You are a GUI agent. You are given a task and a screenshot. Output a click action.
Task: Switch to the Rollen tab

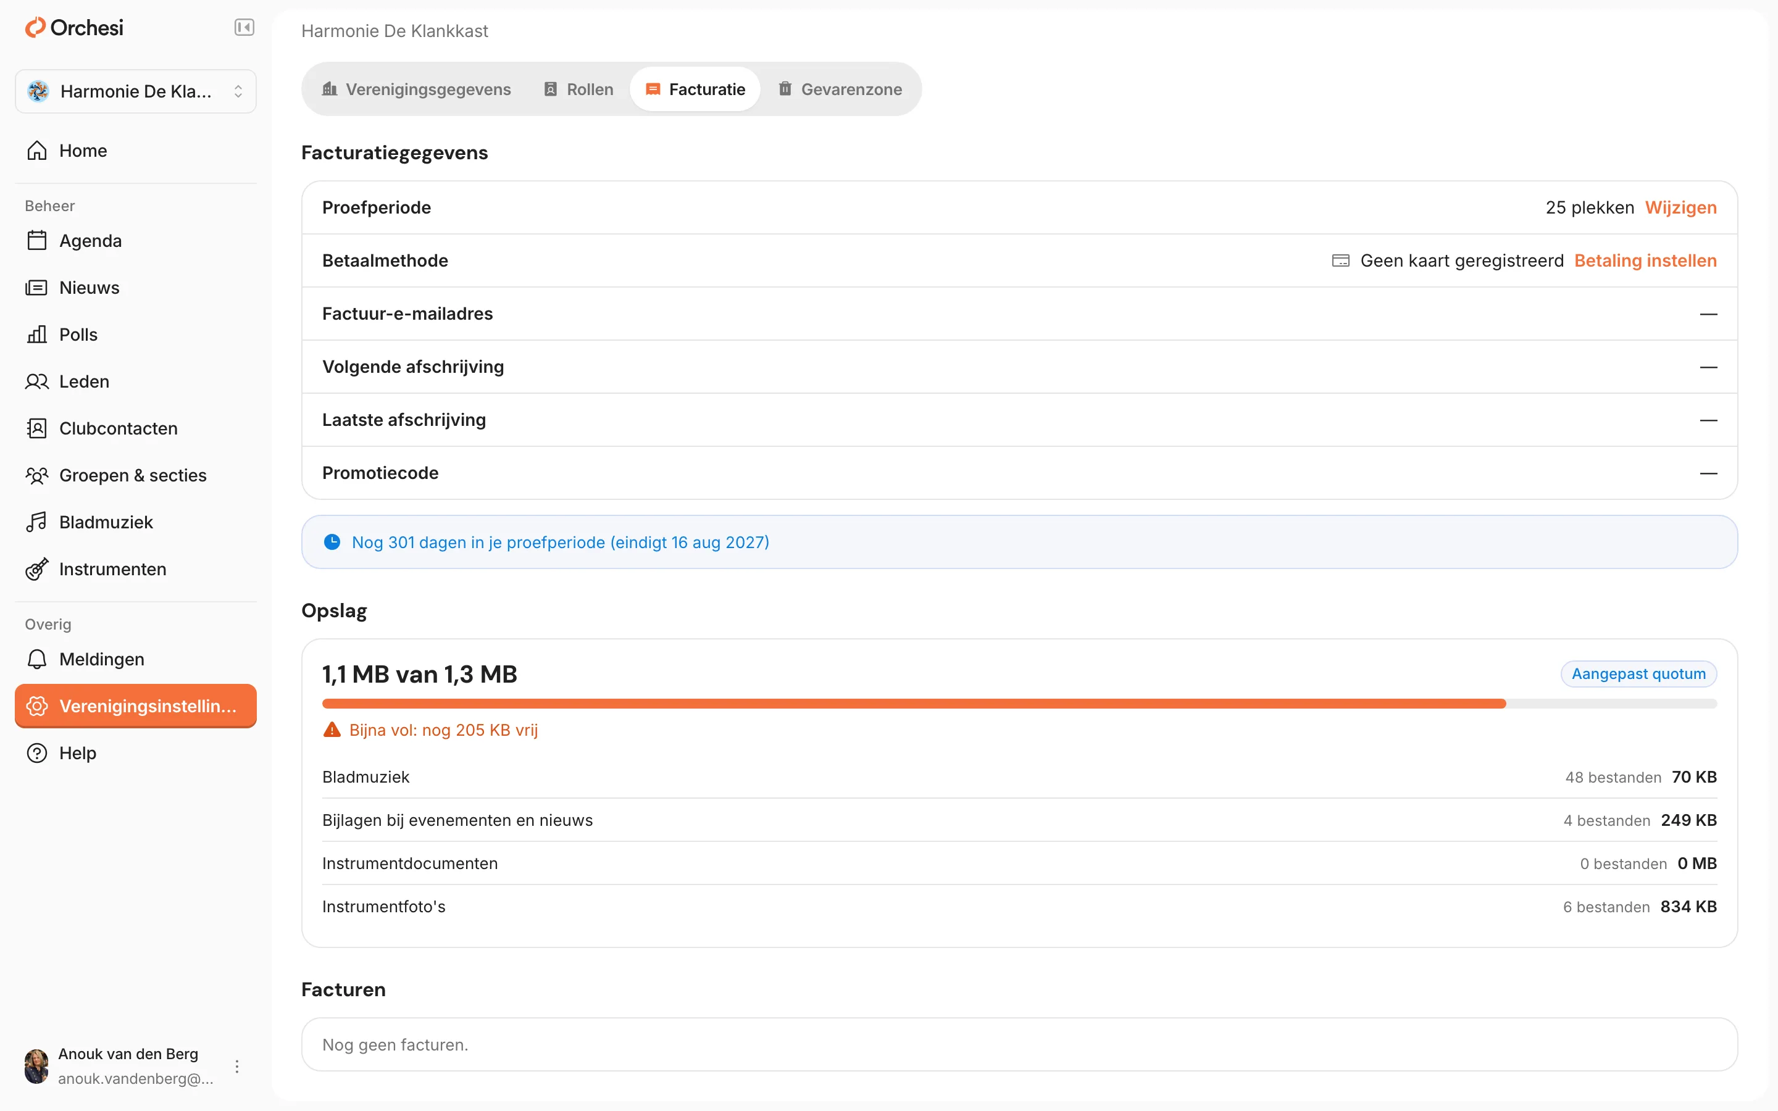pyautogui.click(x=578, y=89)
